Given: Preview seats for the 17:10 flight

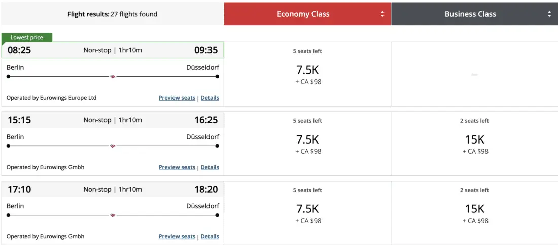Looking at the screenshot, I should point(177,236).
